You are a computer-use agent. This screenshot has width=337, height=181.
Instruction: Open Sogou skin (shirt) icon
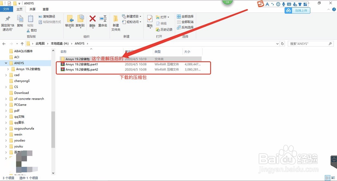(x=300, y=4)
